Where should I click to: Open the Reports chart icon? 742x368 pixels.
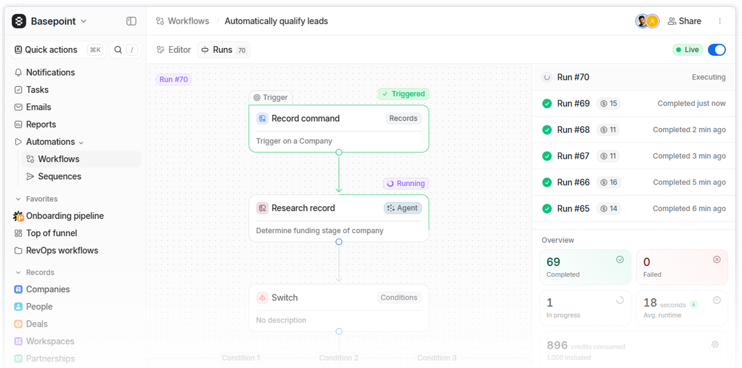tap(18, 125)
